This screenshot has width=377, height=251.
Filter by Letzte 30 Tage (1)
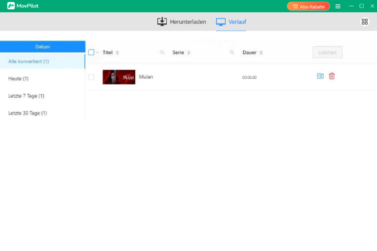click(x=42, y=113)
